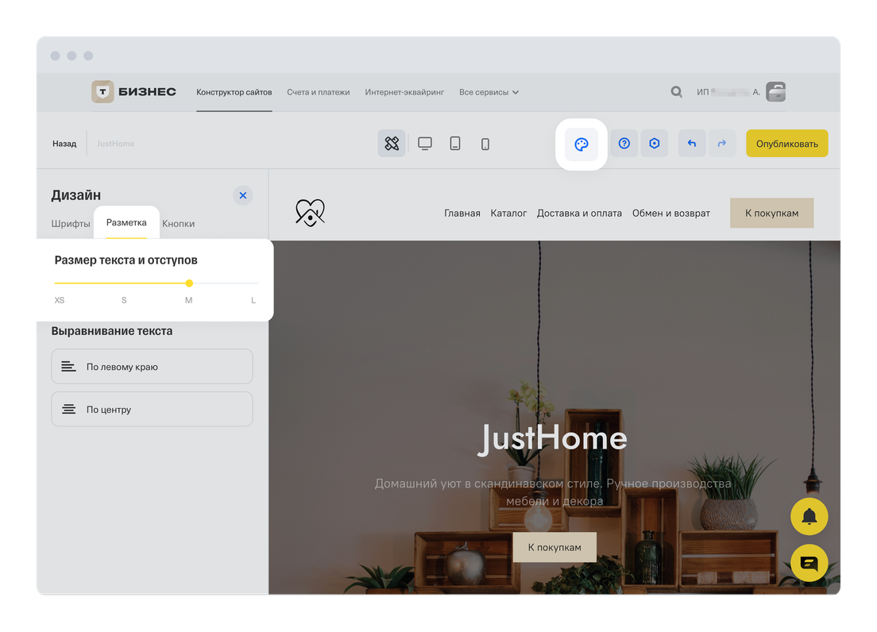Viewport: 877px width, 632px height.
Task: Click Каталог in site preview menu
Action: (x=508, y=213)
